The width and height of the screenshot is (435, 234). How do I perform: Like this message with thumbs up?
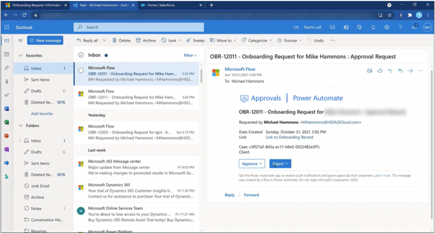(380, 71)
